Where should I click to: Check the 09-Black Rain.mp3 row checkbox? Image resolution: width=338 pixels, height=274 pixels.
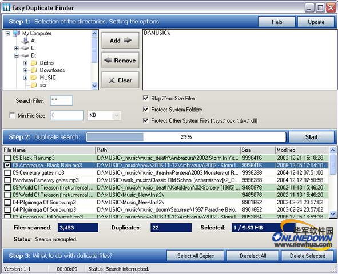point(7,158)
